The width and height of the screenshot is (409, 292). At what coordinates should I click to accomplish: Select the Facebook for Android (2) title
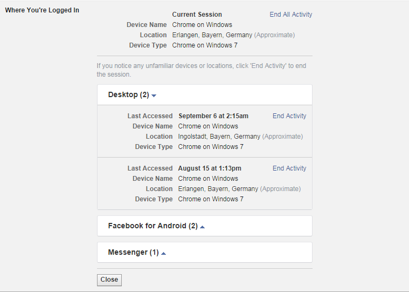pyautogui.click(x=152, y=226)
